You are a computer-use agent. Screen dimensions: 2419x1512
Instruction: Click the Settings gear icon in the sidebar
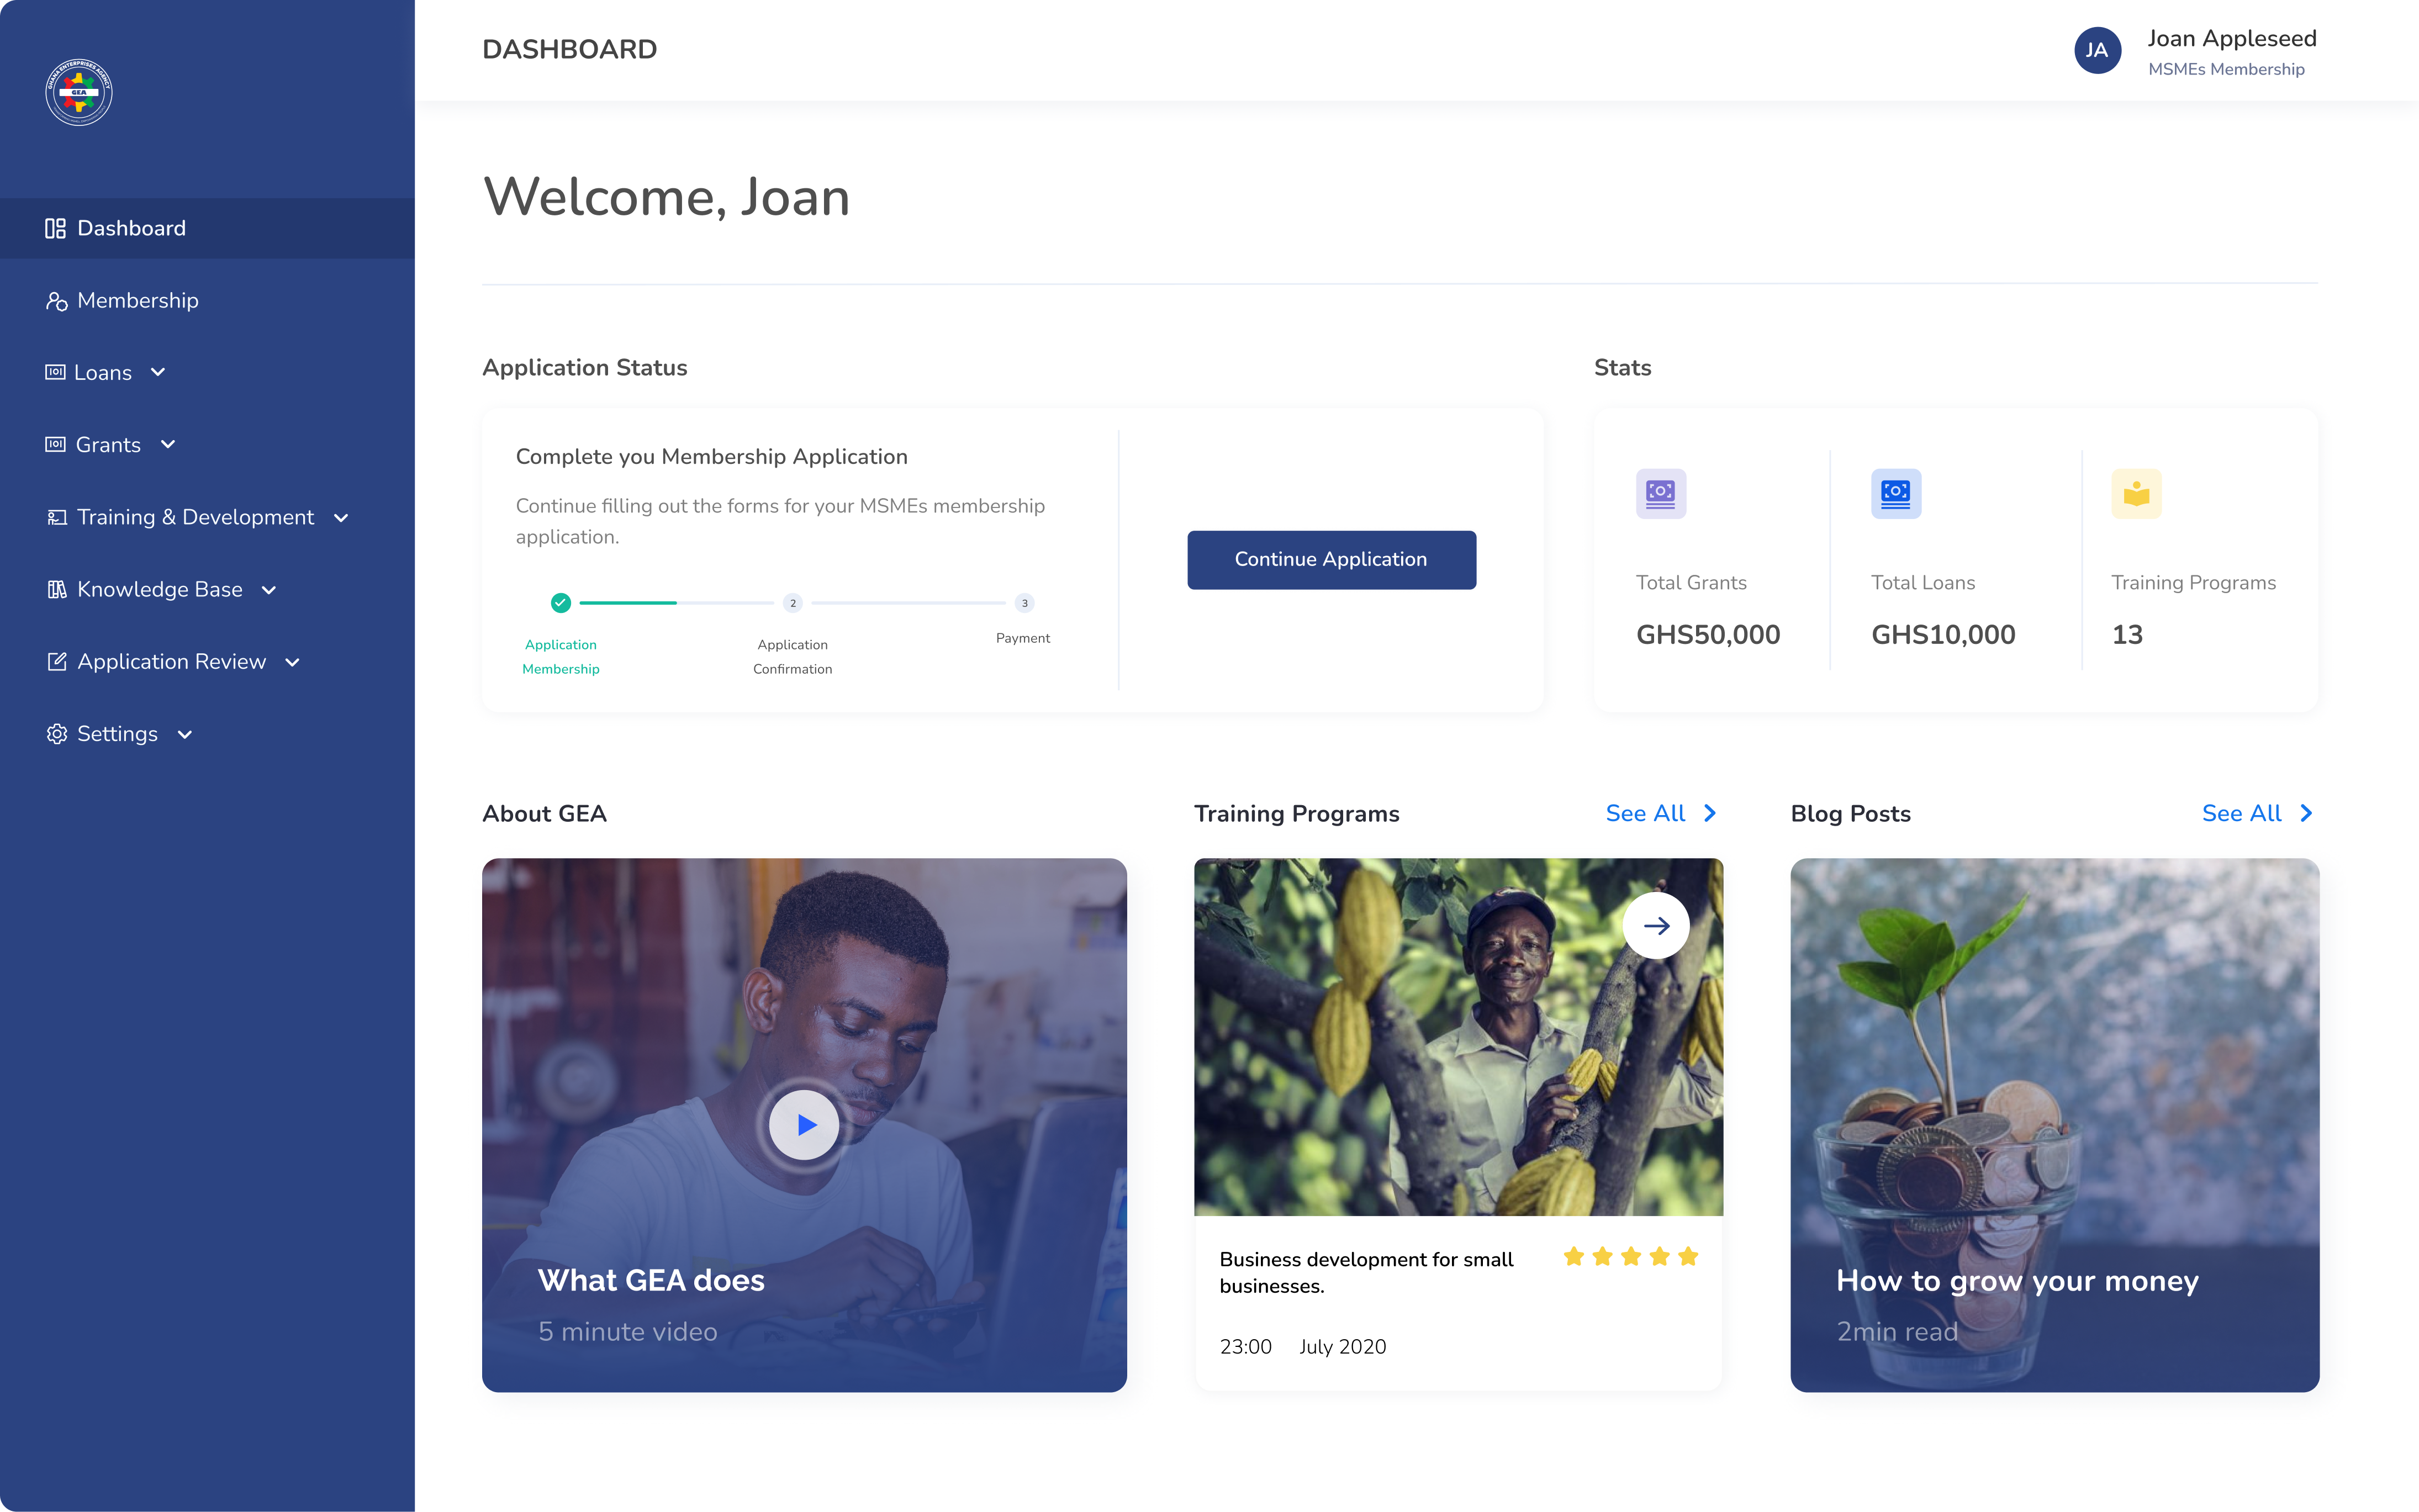coord(56,734)
